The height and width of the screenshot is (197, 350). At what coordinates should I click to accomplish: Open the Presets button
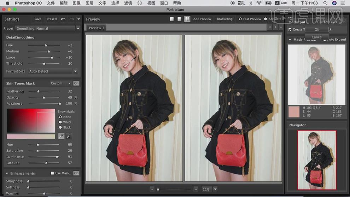pos(52,19)
